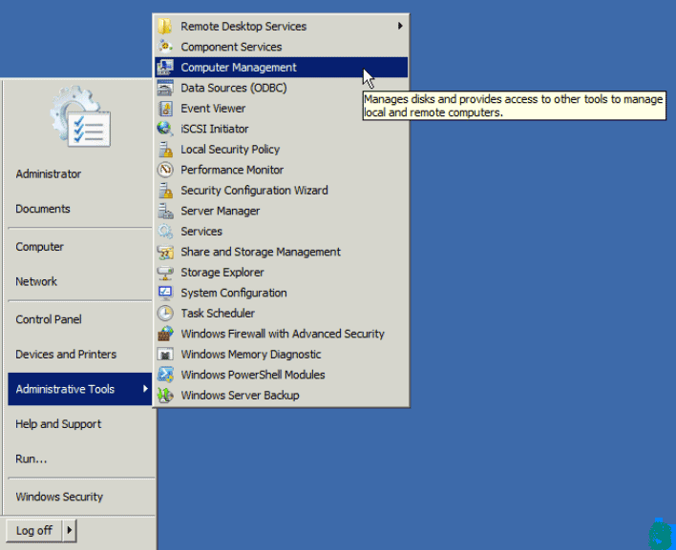Image resolution: width=676 pixels, height=550 pixels.
Task: Select Local Security Policy
Action: click(230, 150)
